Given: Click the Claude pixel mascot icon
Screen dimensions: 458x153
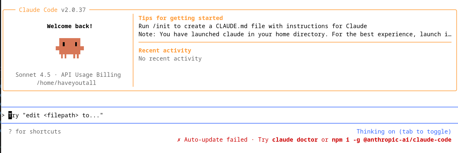Looking at the screenshot, I should click(70, 48).
